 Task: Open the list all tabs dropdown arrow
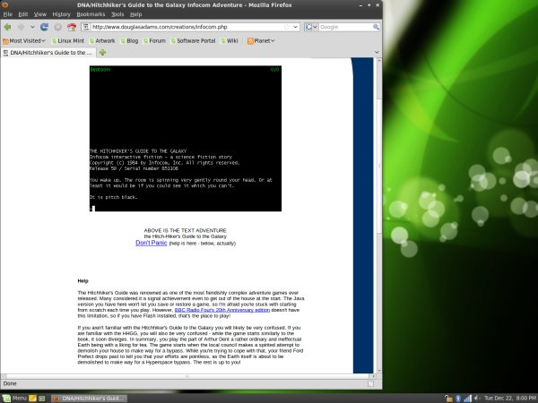377,53
